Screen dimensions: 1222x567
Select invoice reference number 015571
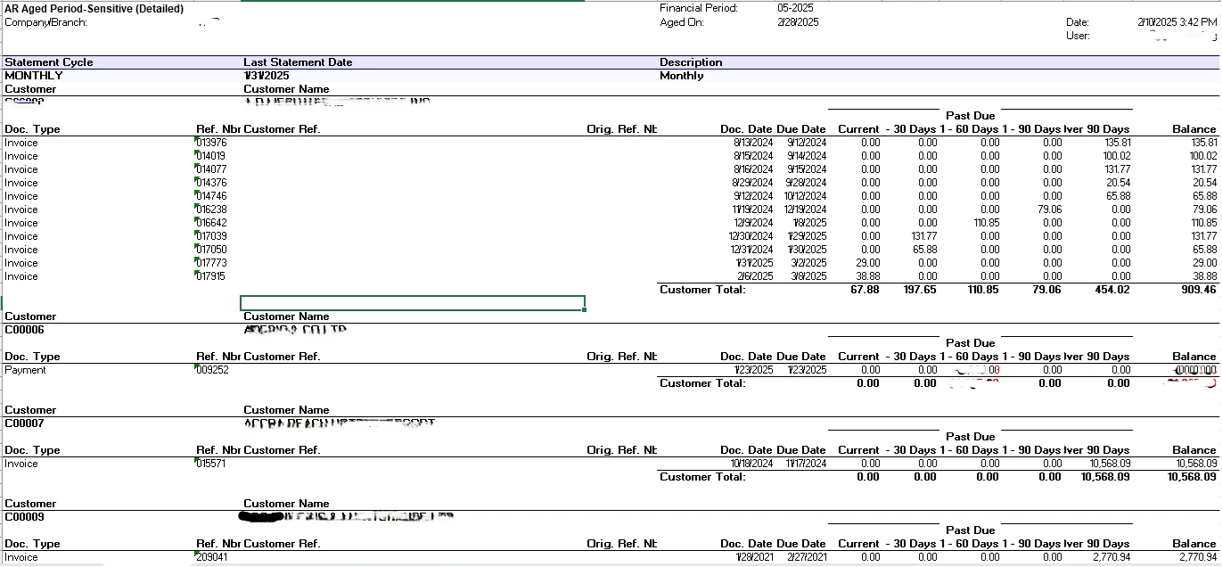[211, 464]
